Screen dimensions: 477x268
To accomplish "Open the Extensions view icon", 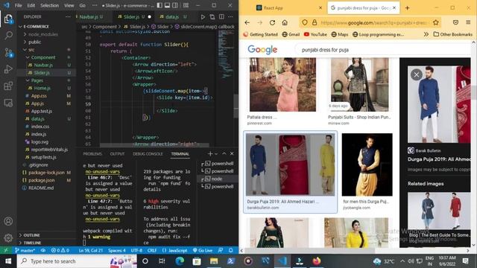I will pyautogui.click(x=8, y=86).
